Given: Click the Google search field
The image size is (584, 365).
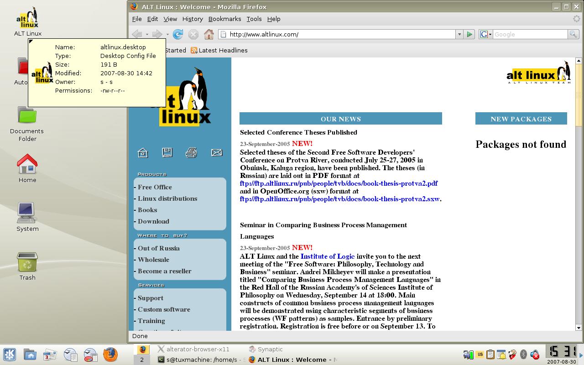Looking at the screenshot, I should click(530, 34).
